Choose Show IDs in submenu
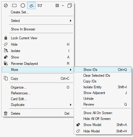 tap(103, 70)
